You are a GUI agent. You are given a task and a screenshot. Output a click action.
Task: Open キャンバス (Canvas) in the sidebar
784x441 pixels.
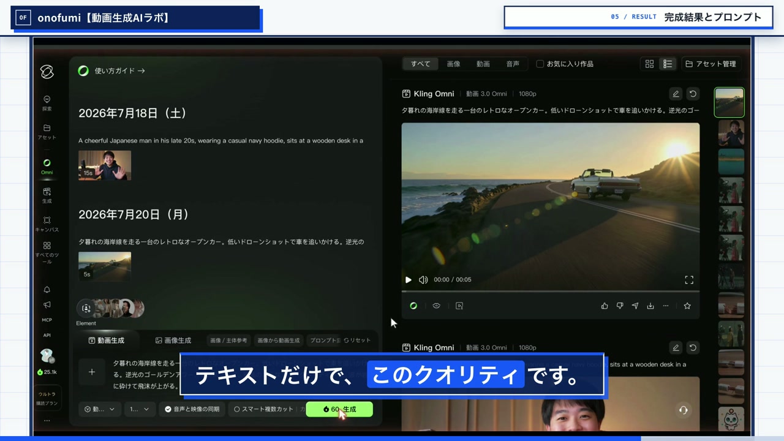pos(47,224)
